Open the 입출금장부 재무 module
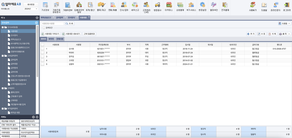 tap(79, 8)
